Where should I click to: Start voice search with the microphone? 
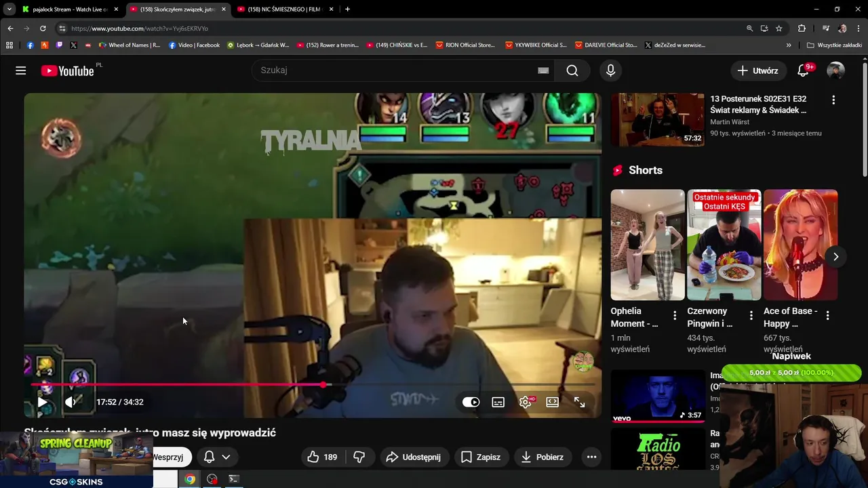610,70
